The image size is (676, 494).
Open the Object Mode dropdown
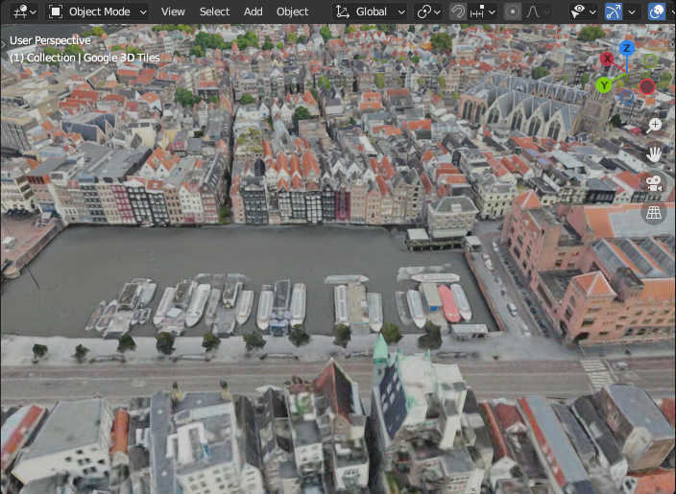[97, 12]
